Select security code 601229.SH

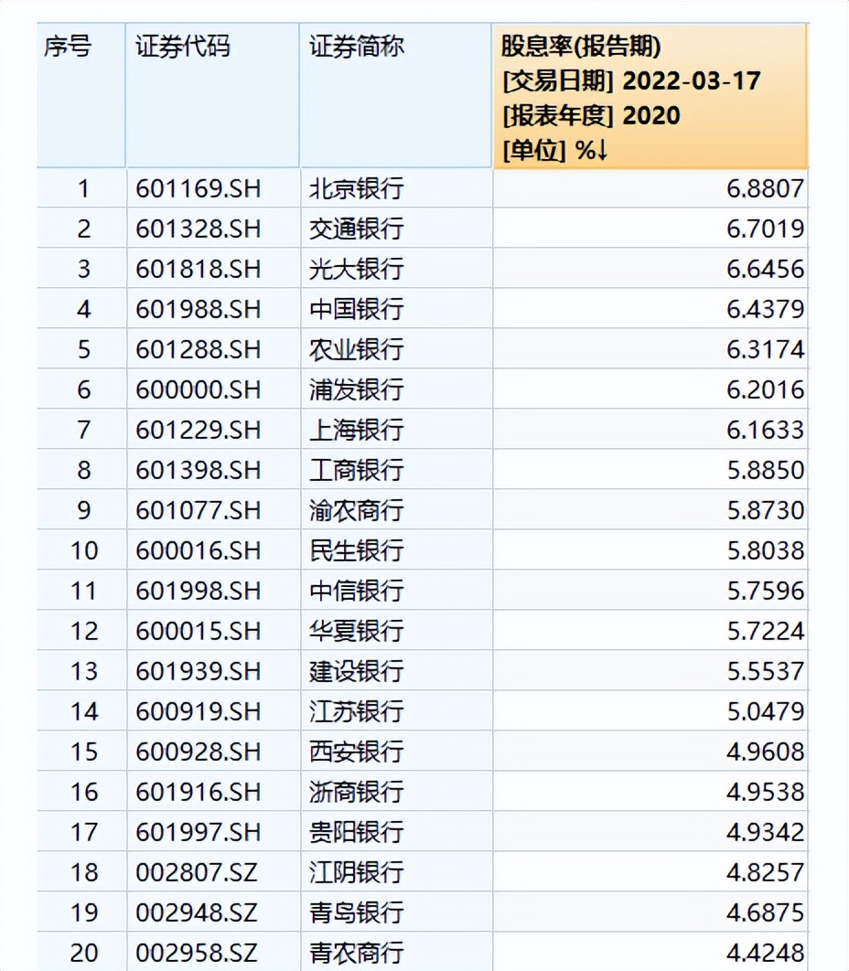point(199,430)
